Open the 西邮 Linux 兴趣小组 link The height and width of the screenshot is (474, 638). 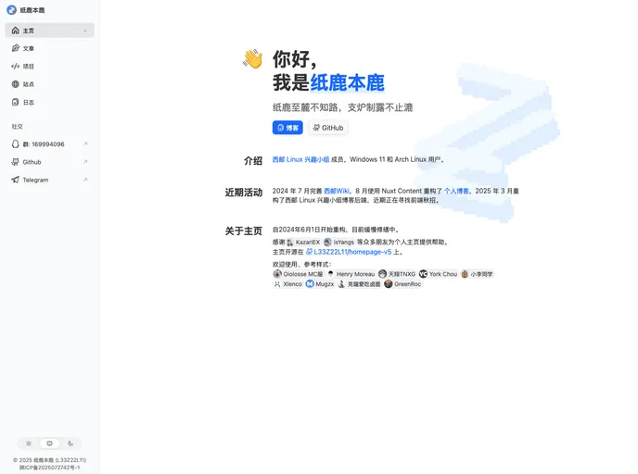[300, 159]
